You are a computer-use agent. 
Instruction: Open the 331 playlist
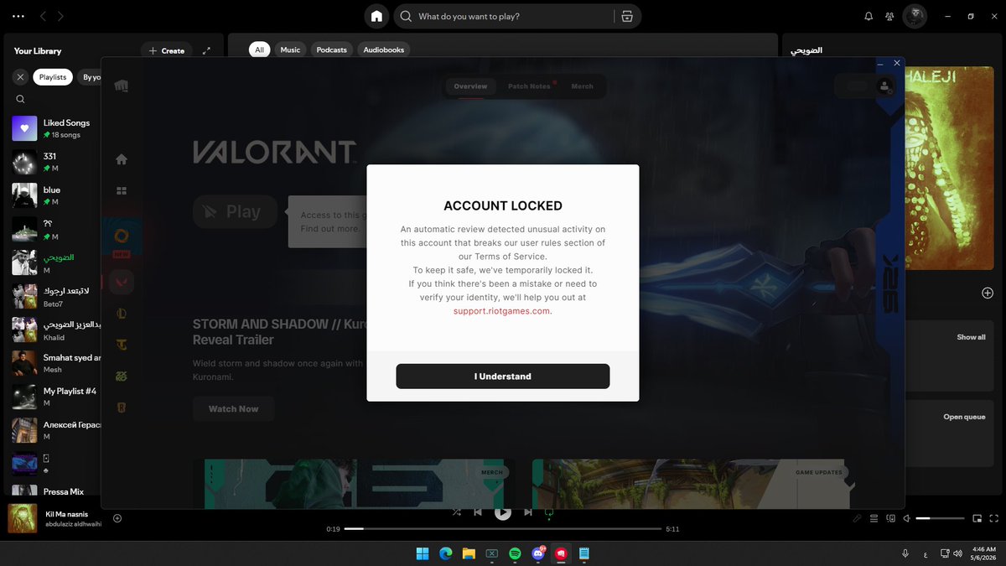tap(57, 162)
